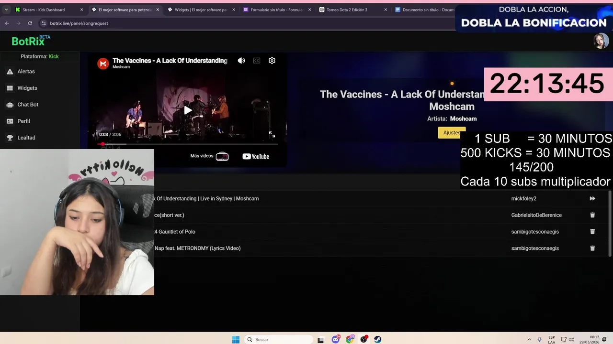The image size is (613, 344).
Task: Open the video on YouTube
Action: tap(256, 156)
